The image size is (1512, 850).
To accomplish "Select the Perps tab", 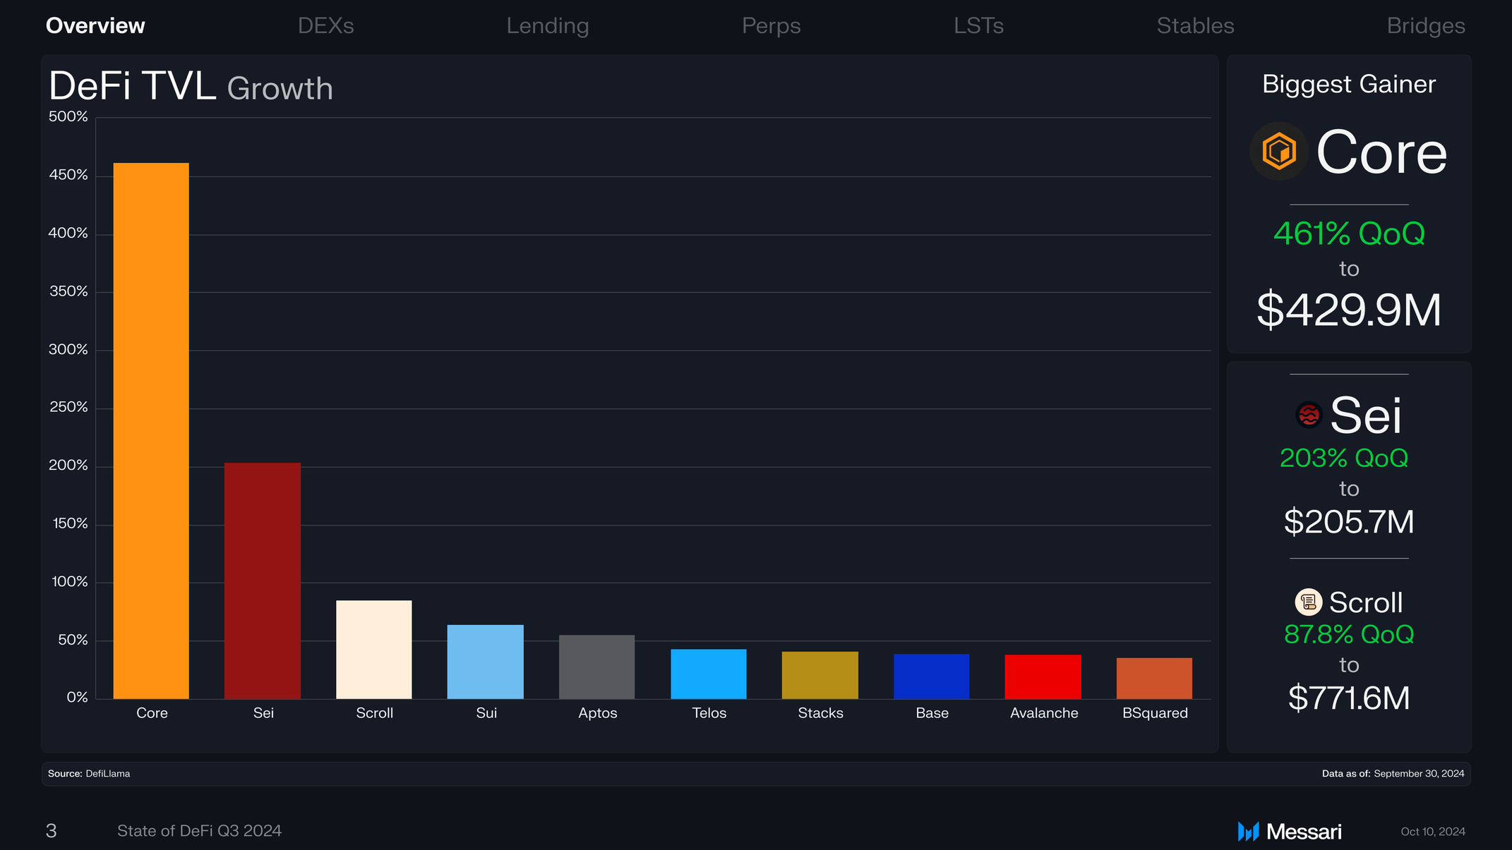I will pyautogui.click(x=772, y=25).
